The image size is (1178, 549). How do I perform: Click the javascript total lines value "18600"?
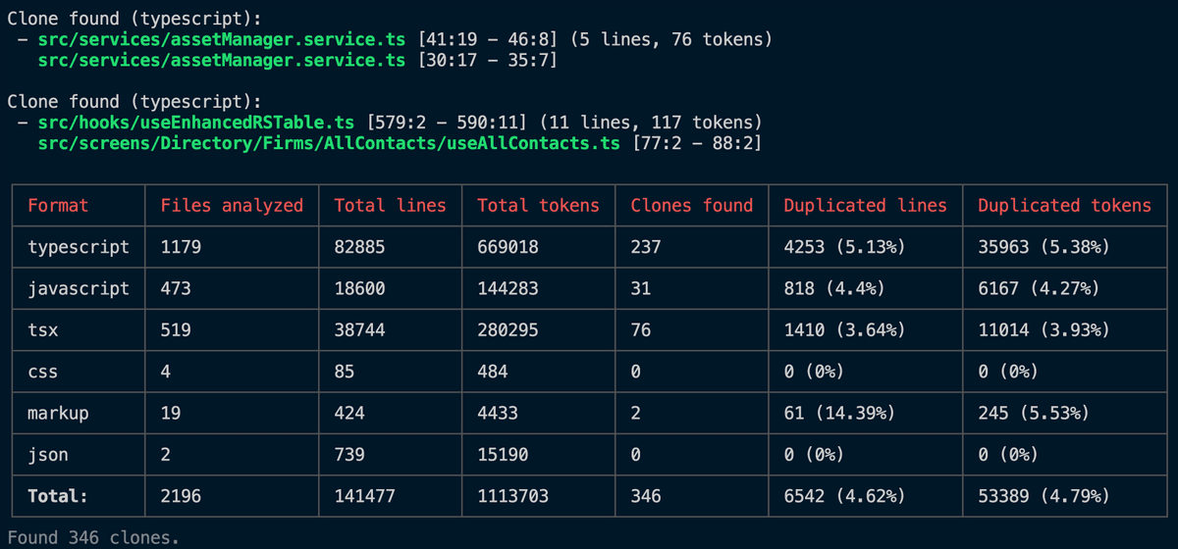359,289
